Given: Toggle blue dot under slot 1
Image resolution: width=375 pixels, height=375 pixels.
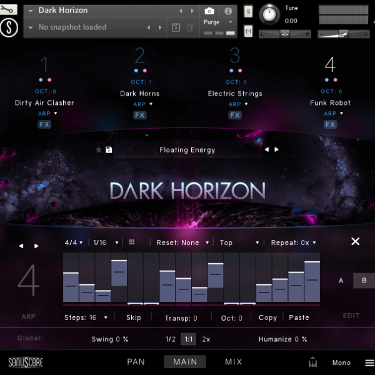Looking at the screenshot, I should tap(41, 80).
